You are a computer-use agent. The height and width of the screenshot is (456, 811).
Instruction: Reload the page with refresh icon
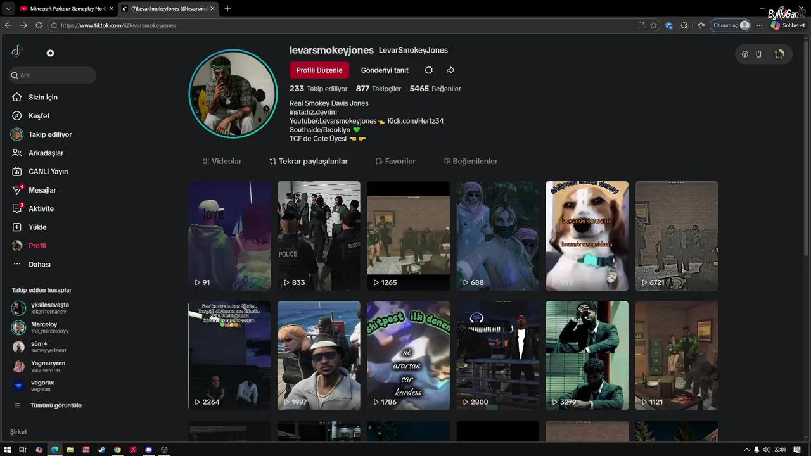(x=39, y=25)
